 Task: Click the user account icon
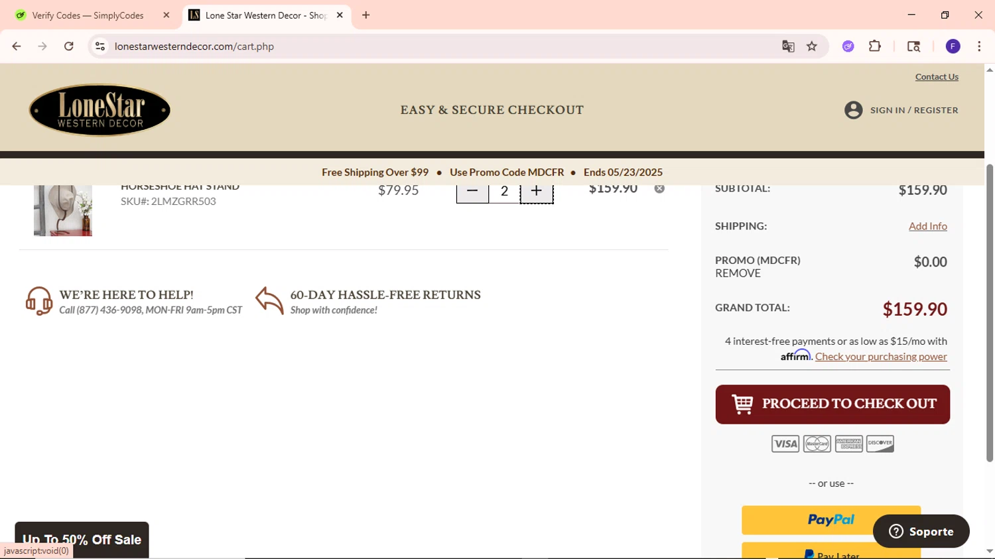(x=853, y=110)
